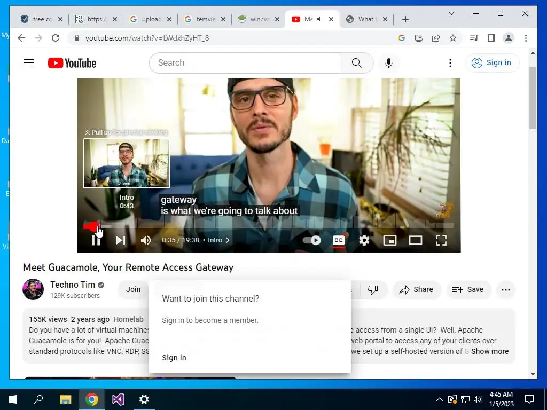Screen dimensions: 547x410
Task: Toggle the Chrome side panel
Action: point(491,38)
